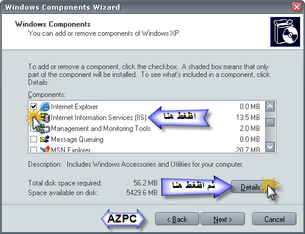This screenshot has height=234, width=305.
Task: Return with the Back button
Action: (x=177, y=219)
